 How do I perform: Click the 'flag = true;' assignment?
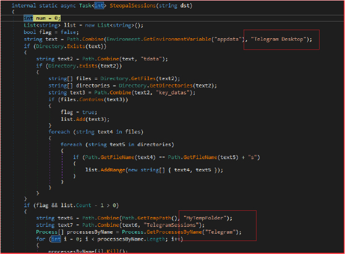point(79,112)
